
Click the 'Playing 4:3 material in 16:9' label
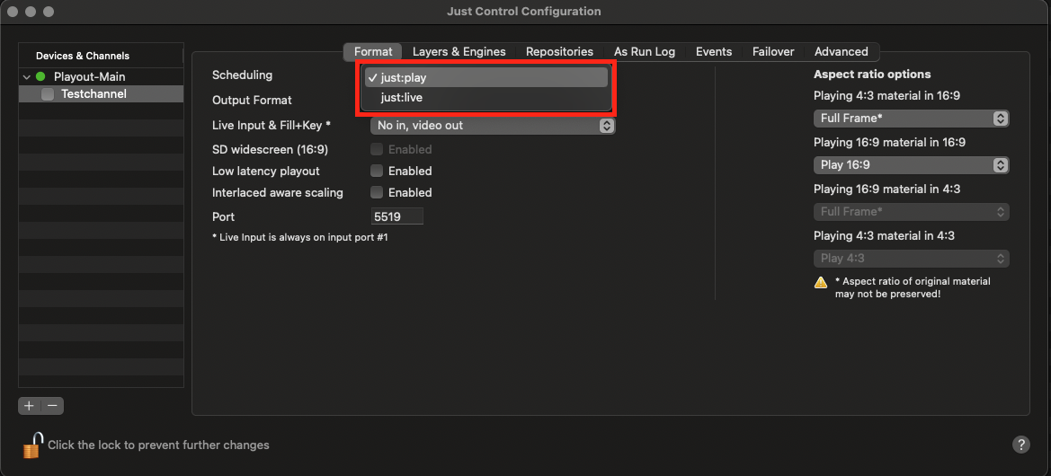click(x=886, y=96)
